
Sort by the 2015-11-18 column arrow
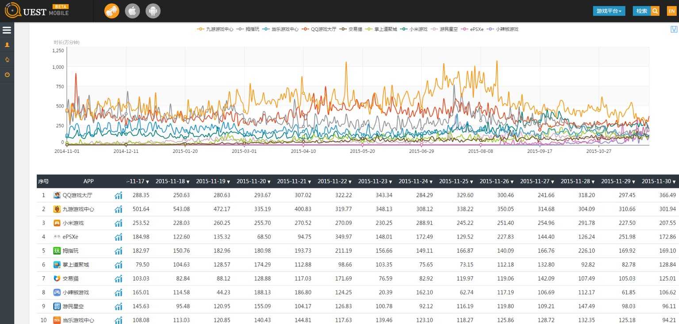(188, 181)
